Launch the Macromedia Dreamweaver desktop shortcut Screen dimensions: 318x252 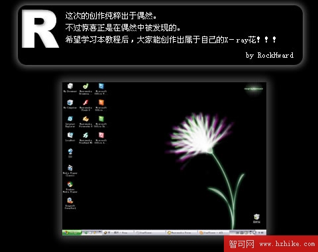tap(85, 89)
